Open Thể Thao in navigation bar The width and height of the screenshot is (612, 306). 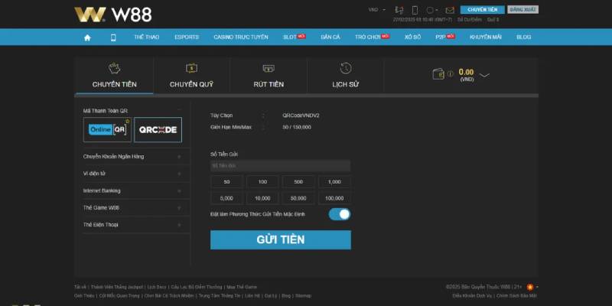pos(147,37)
